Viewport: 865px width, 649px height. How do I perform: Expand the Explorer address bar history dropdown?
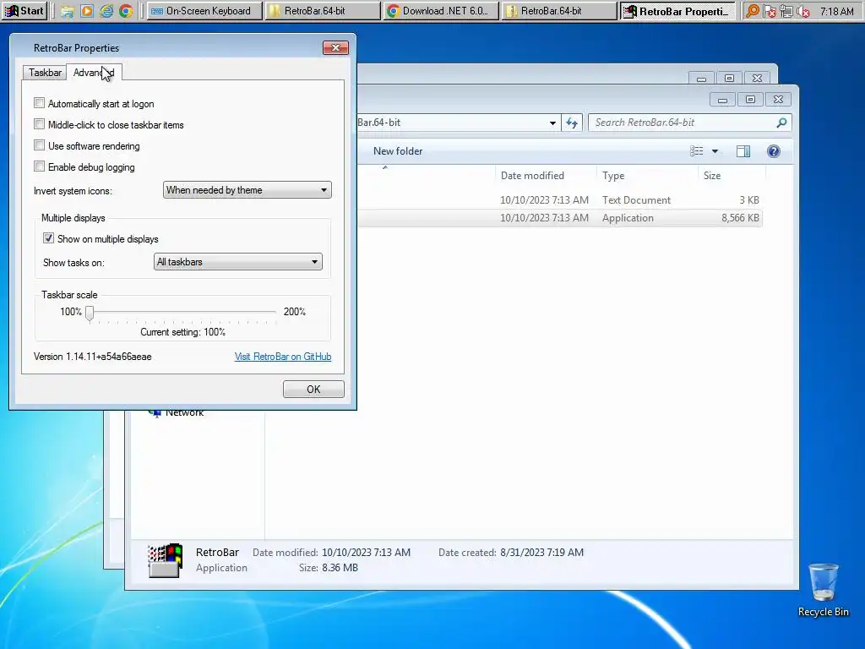[552, 123]
